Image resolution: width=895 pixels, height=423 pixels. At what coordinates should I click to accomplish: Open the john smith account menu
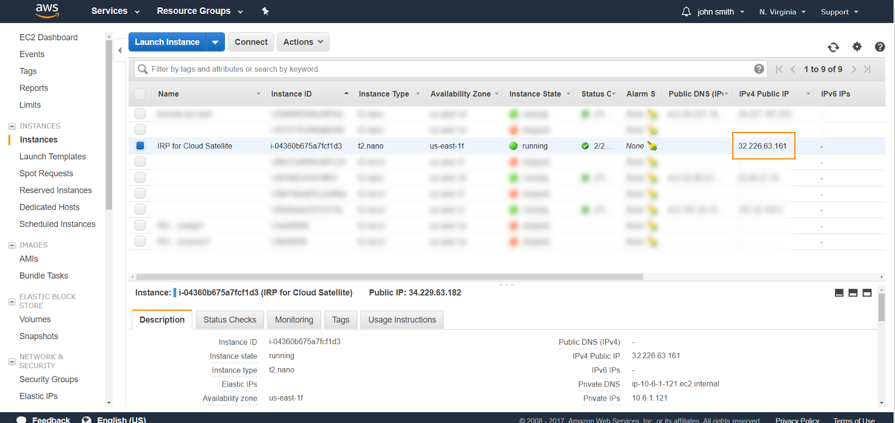[720, 12]
